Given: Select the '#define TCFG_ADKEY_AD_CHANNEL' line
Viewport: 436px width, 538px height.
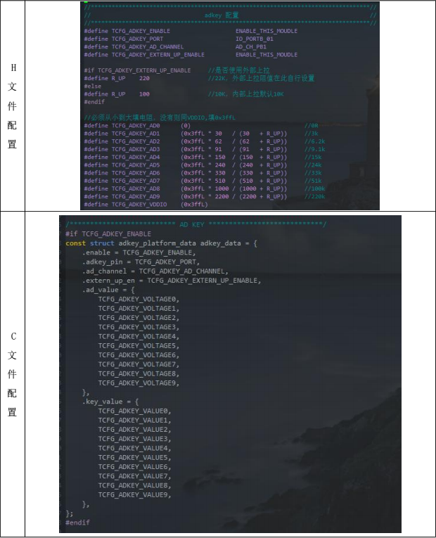Looking at the screenshot, I should (175, 46).
